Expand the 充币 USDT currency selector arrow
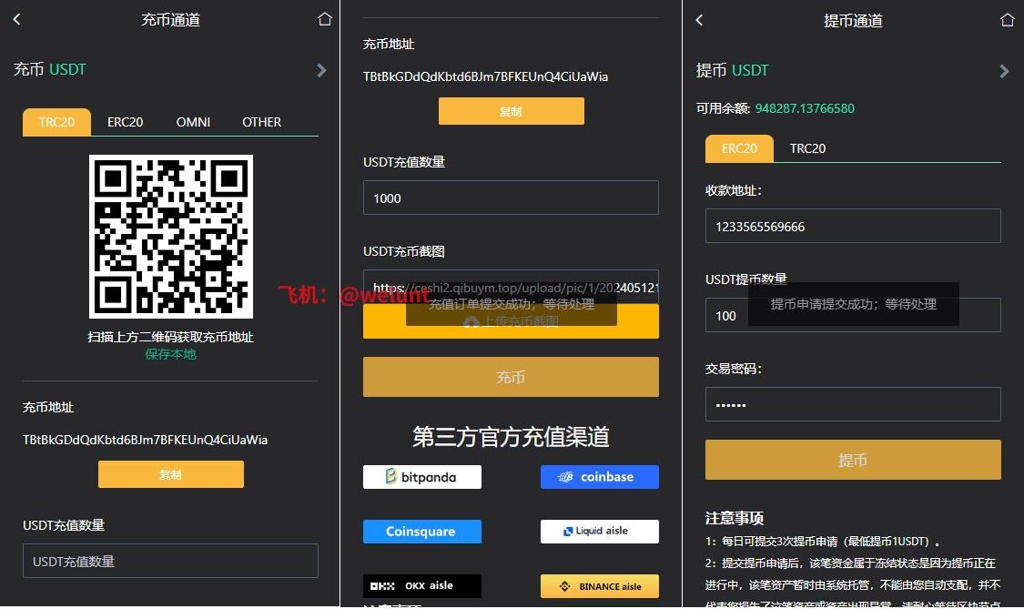Image resolution: width=1024 pixels, height=609 pixels. tap(321, 70)
